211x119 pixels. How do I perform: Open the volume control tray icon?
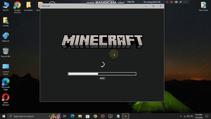click(188, 116)
